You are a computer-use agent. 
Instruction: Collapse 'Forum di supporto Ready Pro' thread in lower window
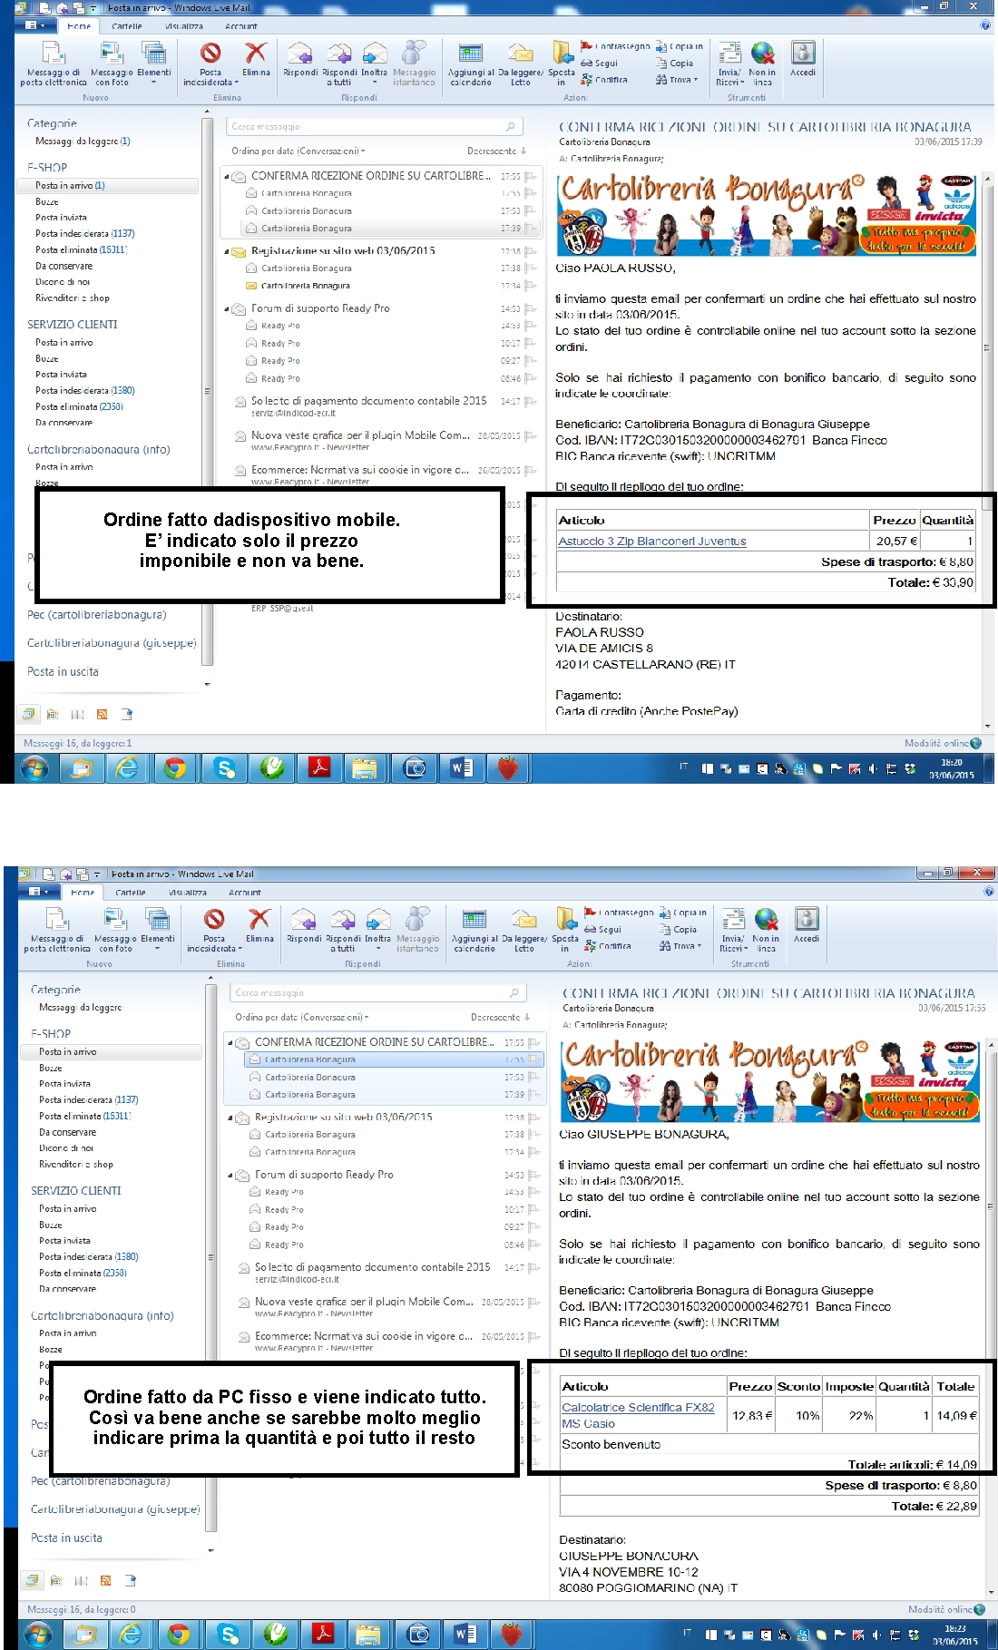coord(230,1176)
